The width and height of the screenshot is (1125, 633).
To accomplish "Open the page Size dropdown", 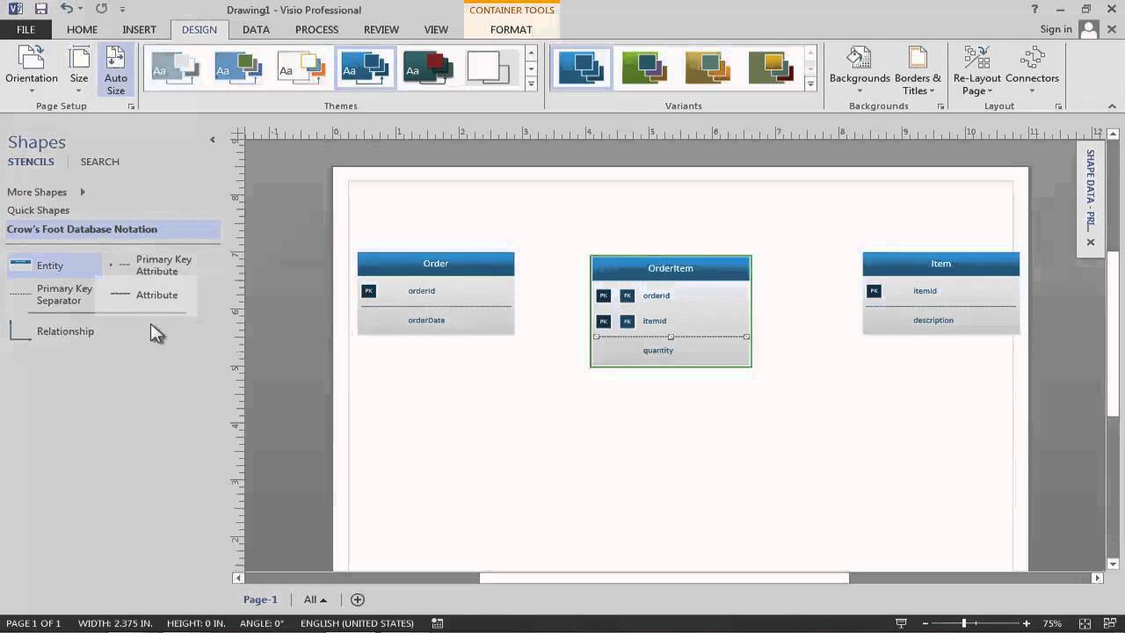I will tap(79, 69).
